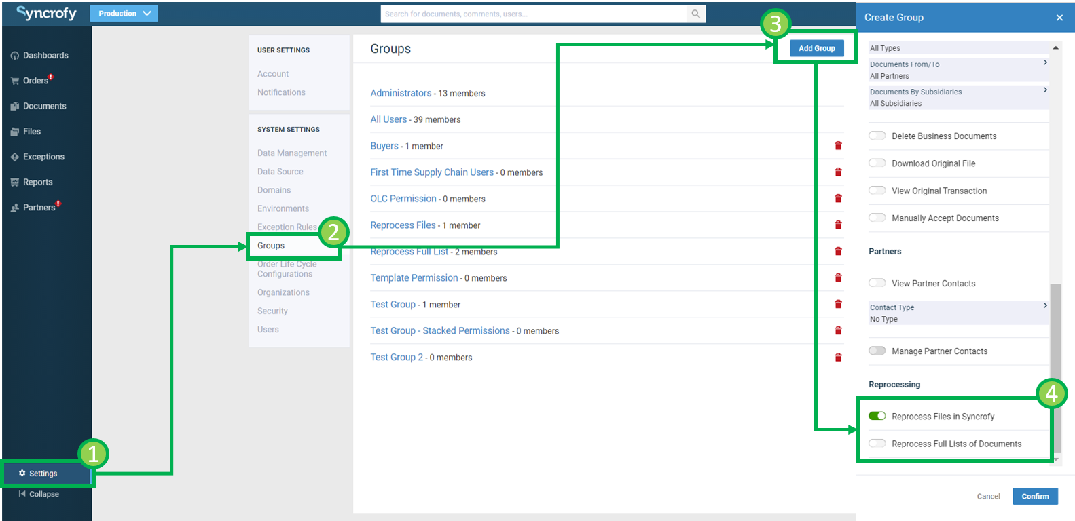Image resolution: width=1075 pixels, height=521 pixels.
Task: Expand Documents From/To selector
Action: pyautogui.click(x=959, y=70)
